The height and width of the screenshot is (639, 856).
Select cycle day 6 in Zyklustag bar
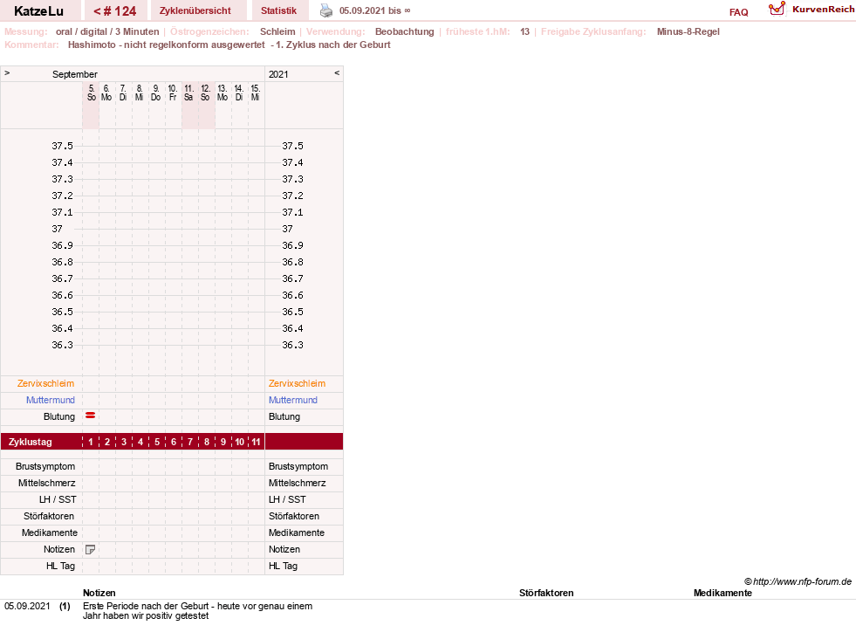[174, 442]
